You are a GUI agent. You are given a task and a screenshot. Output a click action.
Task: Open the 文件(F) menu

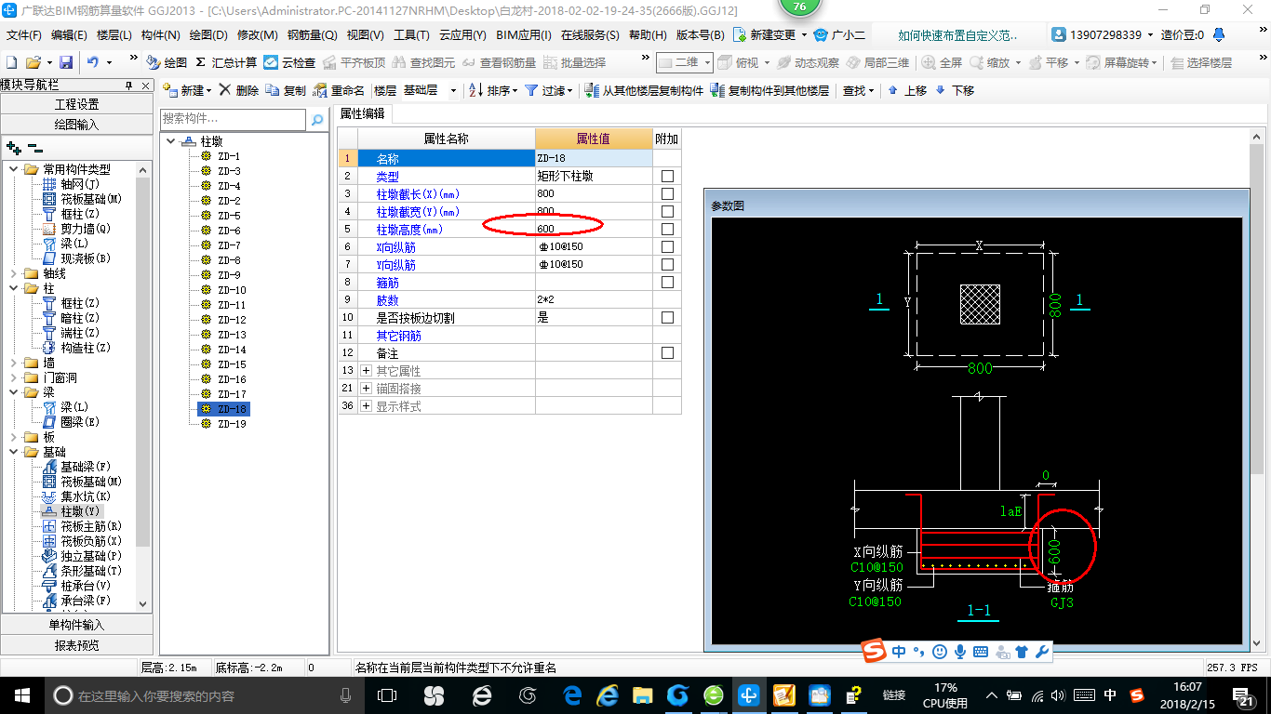click(x=24, y=34)
